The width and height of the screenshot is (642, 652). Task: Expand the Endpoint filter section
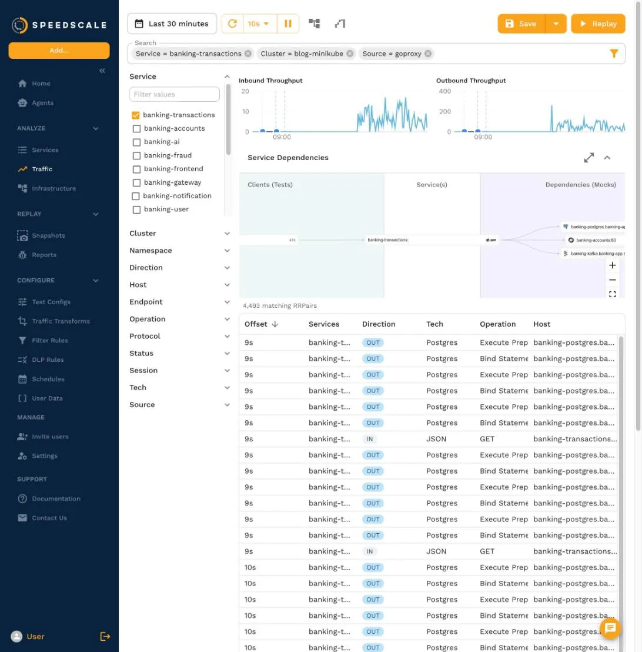point(227,302)
